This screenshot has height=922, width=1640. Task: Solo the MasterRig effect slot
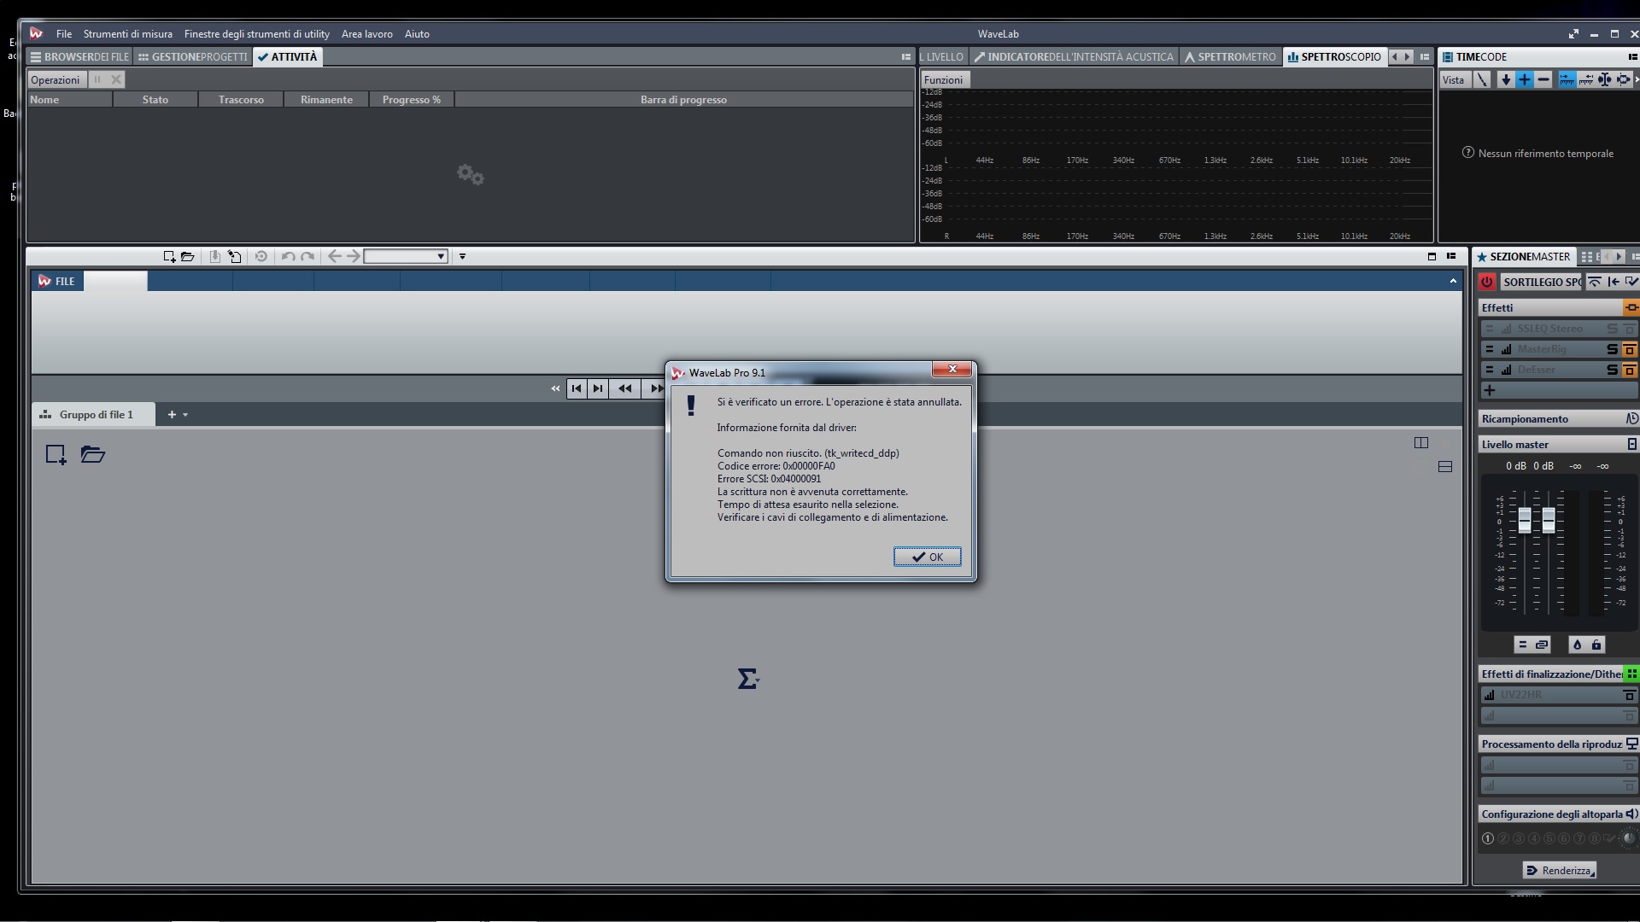(x=1612, y=349)
